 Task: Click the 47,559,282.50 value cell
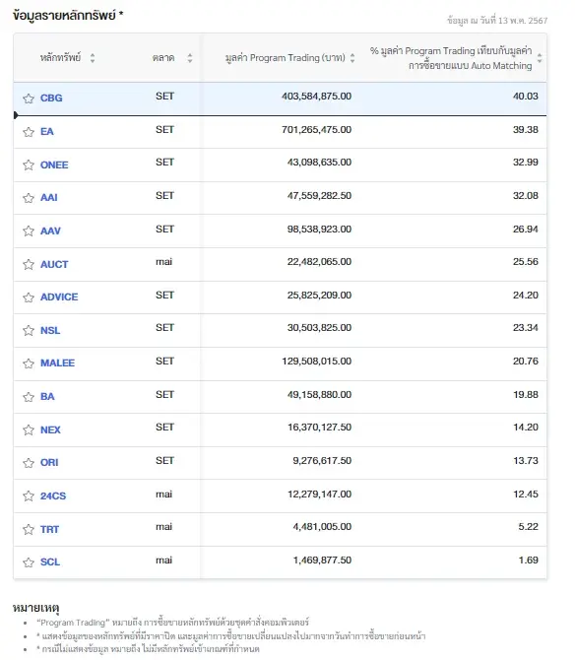(x=319, y=196)
